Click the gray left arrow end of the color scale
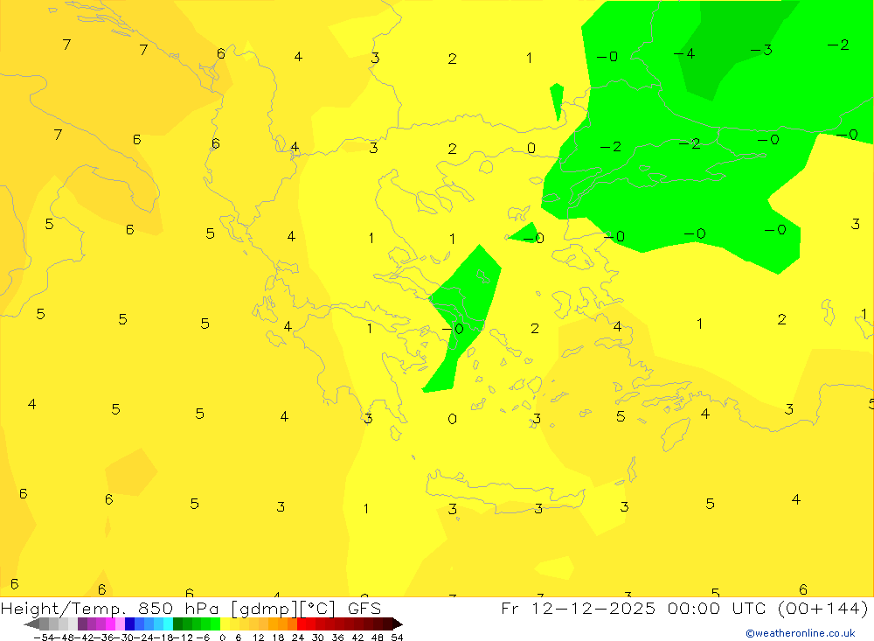 (31, 624)
